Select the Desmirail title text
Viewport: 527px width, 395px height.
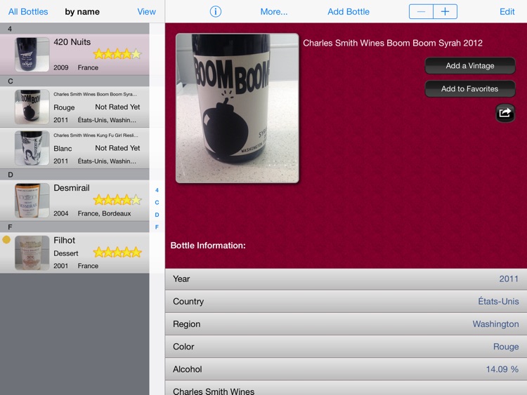point(72,188)
